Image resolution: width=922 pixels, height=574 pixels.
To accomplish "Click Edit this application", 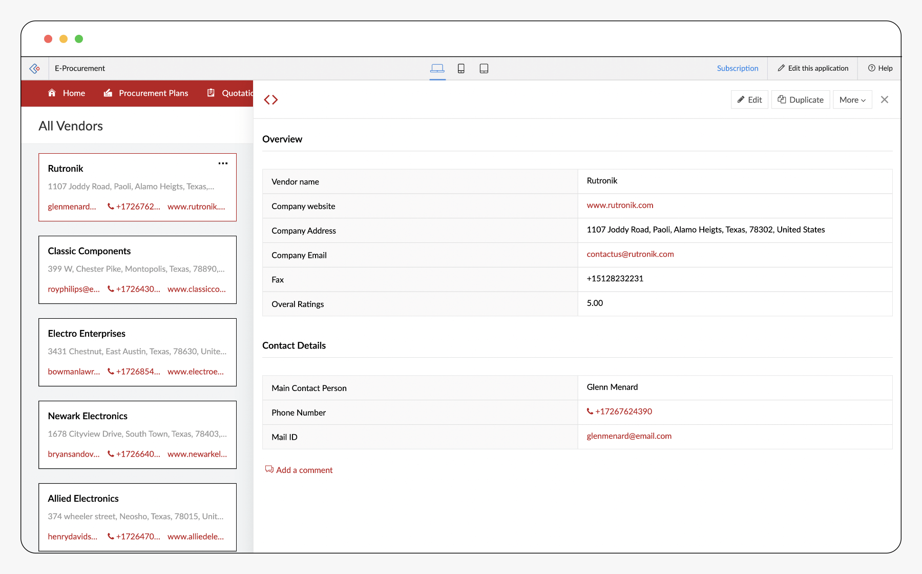I will (x=813, y=68).
